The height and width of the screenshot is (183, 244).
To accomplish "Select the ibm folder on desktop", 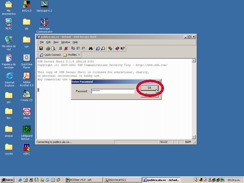I will click(9, 114).
